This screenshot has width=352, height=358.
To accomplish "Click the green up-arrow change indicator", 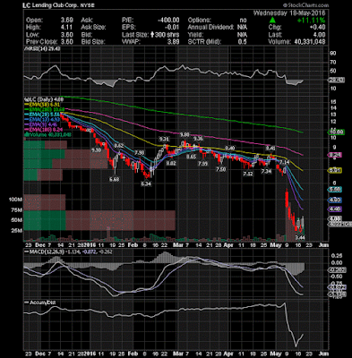I will [x=272, y=20].
